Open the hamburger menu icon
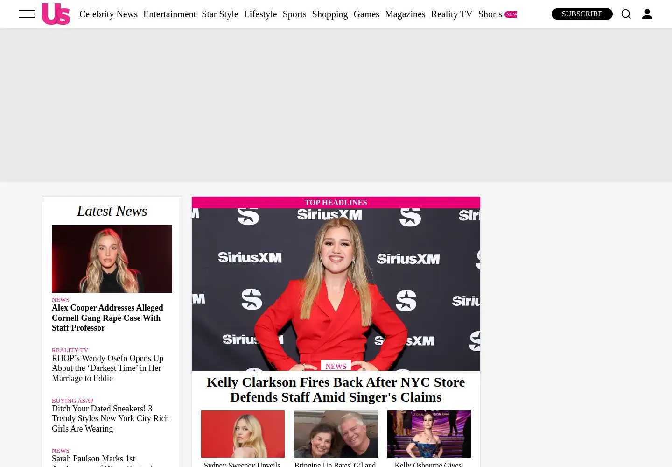Image resolution: width=672 pixels, height=467 pixels. click(27, 14)
